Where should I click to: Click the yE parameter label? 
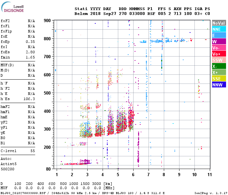point(3,133)
